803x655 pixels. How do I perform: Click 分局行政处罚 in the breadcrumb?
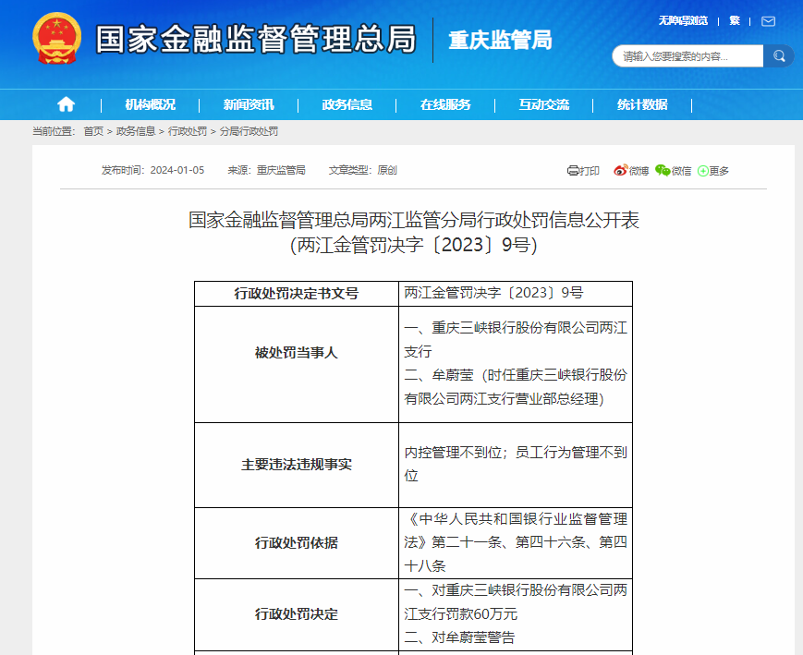pyautogui.click(x=249, y=131)
